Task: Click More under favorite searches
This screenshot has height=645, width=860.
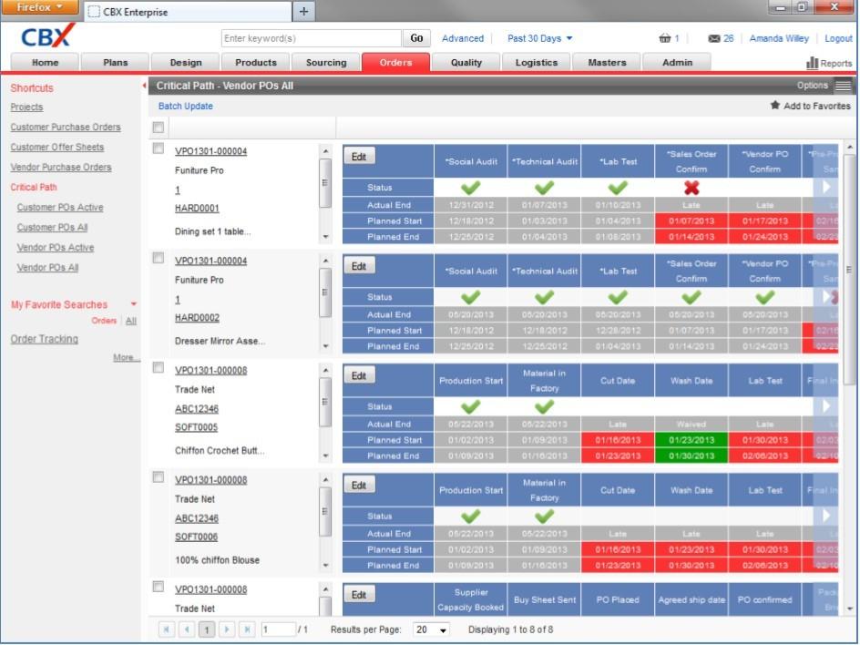Action: tap(126, 358)
